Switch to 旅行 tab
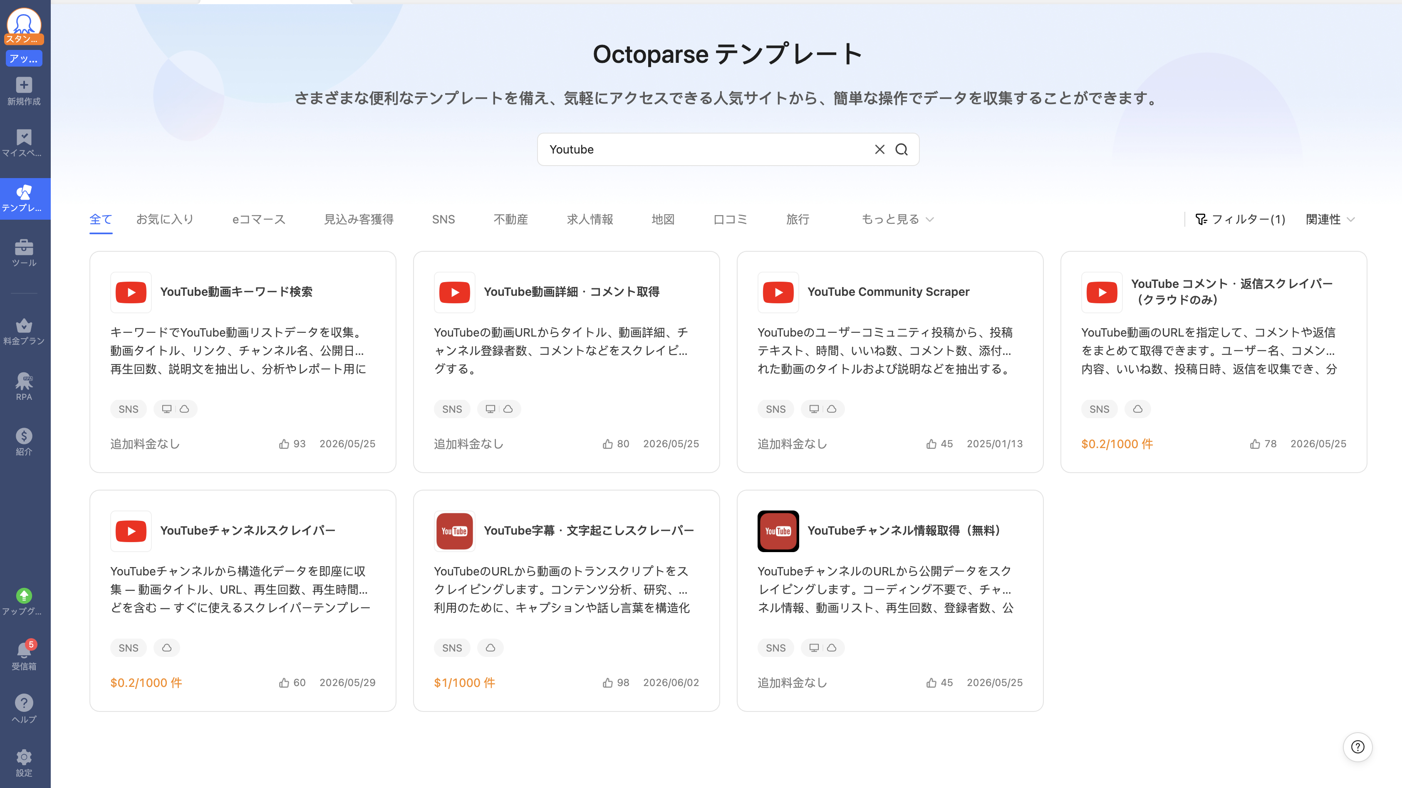Screen dimensions: 1402x788 pyautogui.click(x=798, y=219)
